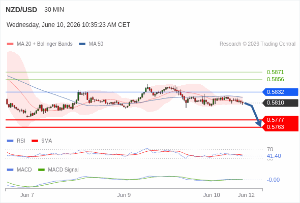Click the blue RSI legend swatch

pos(10,141)
